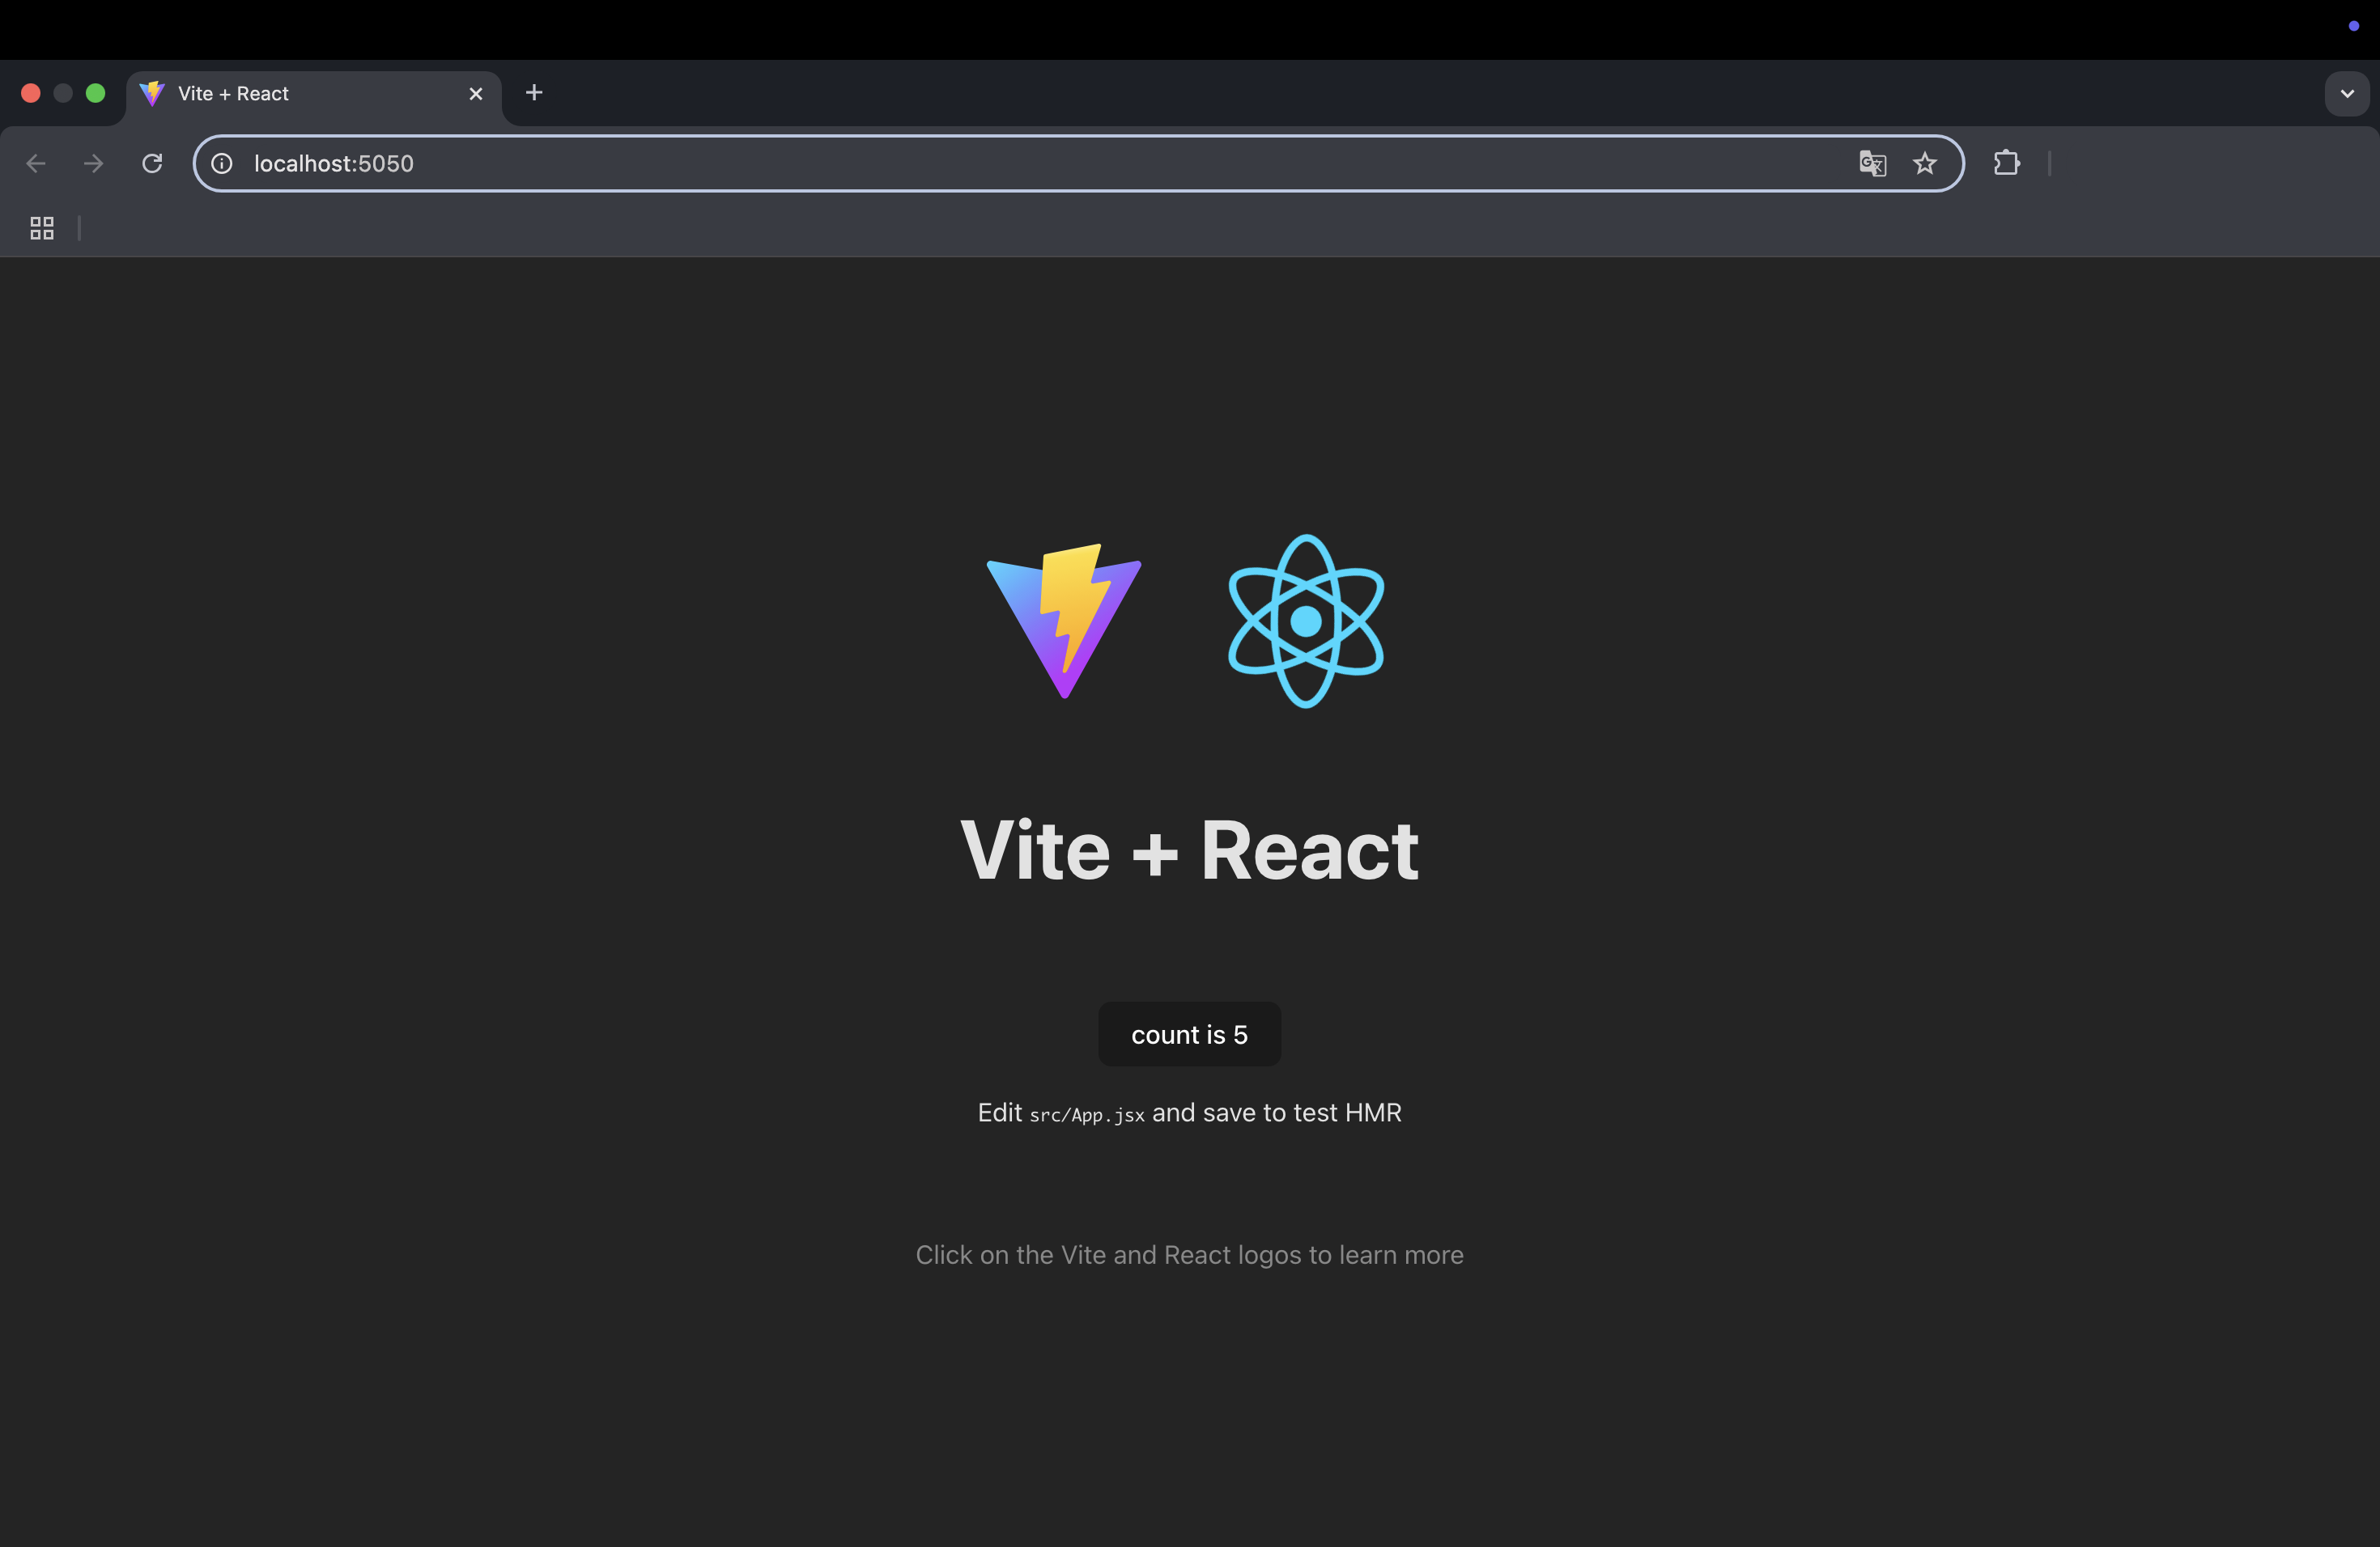
Task: Open the apps grid in bookmarks bar
Action: pyautogui.click(x=42, y=228)
